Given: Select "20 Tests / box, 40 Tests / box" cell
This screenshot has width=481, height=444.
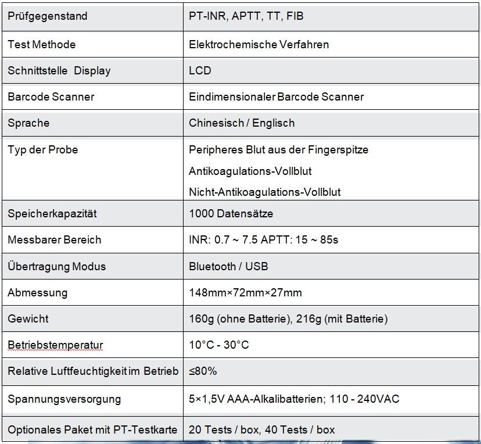Looking at the screenshot, I should [262, 430].
